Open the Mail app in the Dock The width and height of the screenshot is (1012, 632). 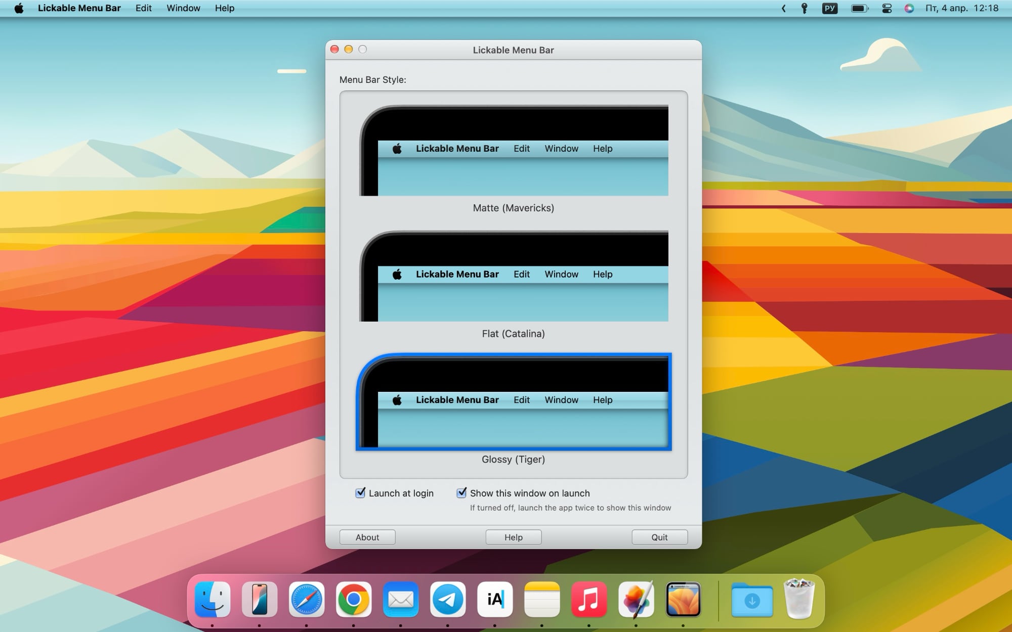pos(401,600)
